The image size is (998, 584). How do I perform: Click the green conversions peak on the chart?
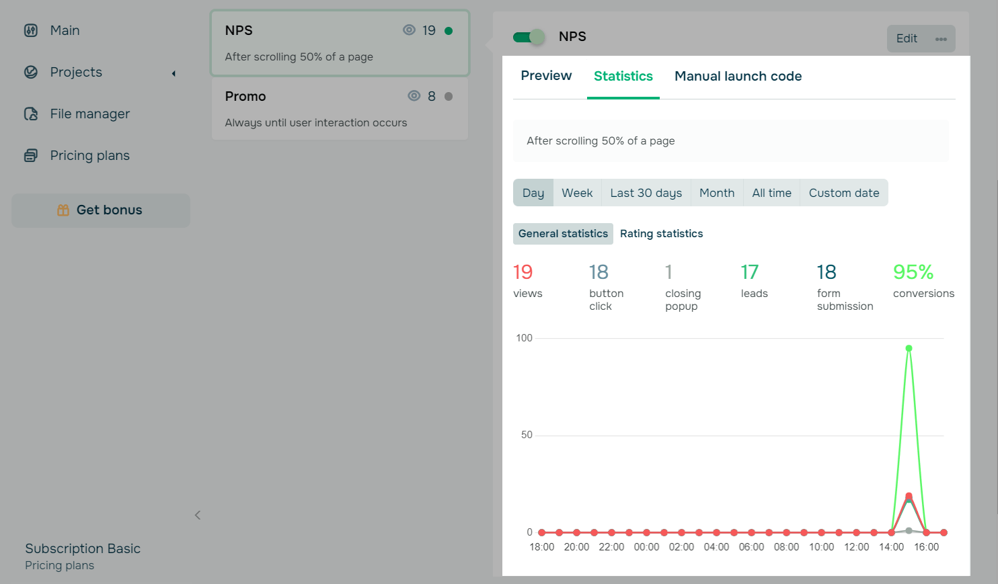click(909, 348)
